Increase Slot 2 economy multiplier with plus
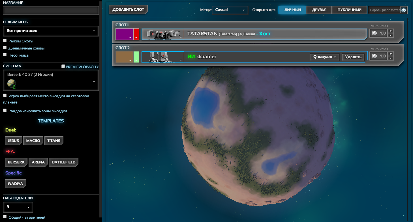 tap(391, 54)
